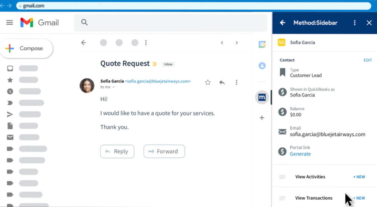The image size is (377, 207).
Task: Click the Customer Lead value
Action: pos(306,75)
